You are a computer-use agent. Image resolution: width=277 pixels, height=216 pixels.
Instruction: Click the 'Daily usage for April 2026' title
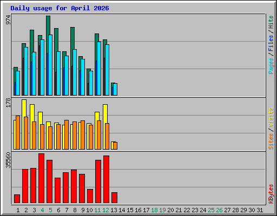(60, 8)
